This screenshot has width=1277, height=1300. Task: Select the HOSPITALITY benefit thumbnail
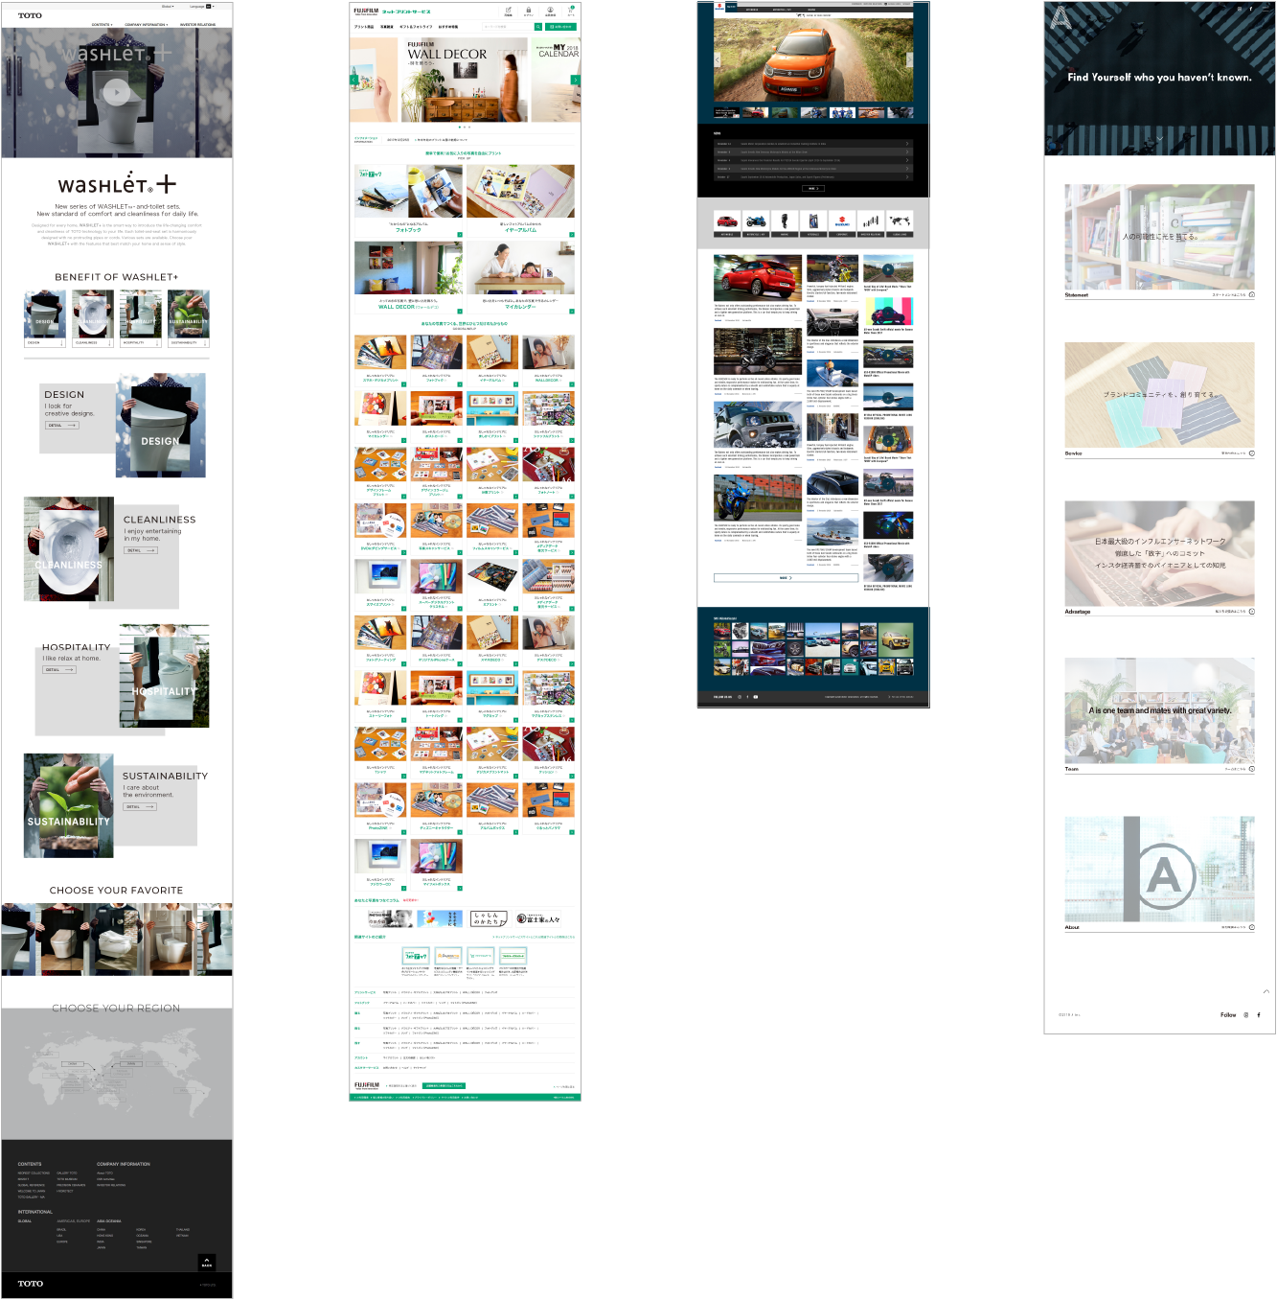(x=141, y=318)
